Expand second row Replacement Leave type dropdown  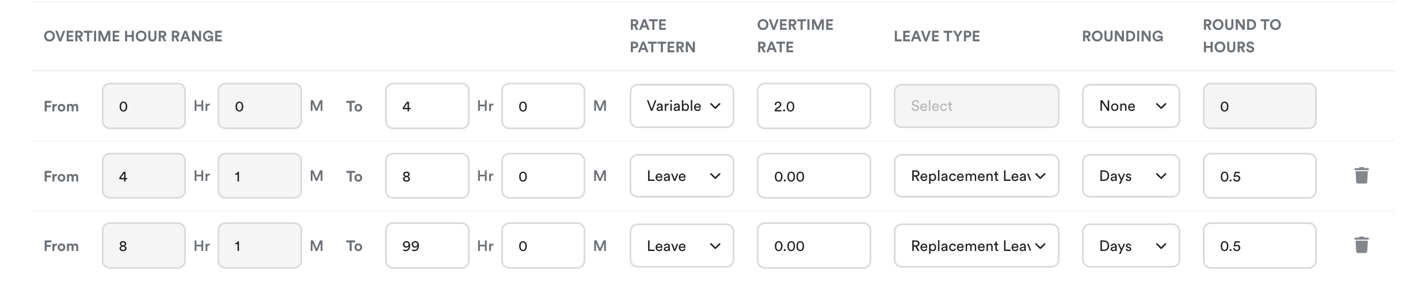click(976, 176)
